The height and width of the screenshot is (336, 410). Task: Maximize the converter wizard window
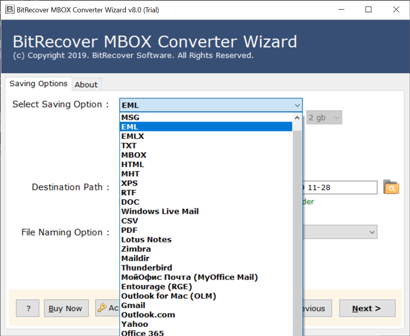pos(368,10)
